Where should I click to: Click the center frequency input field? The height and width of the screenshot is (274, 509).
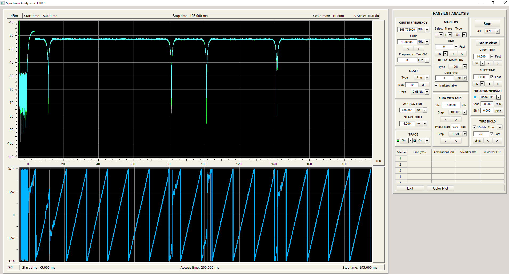(407, 30)
